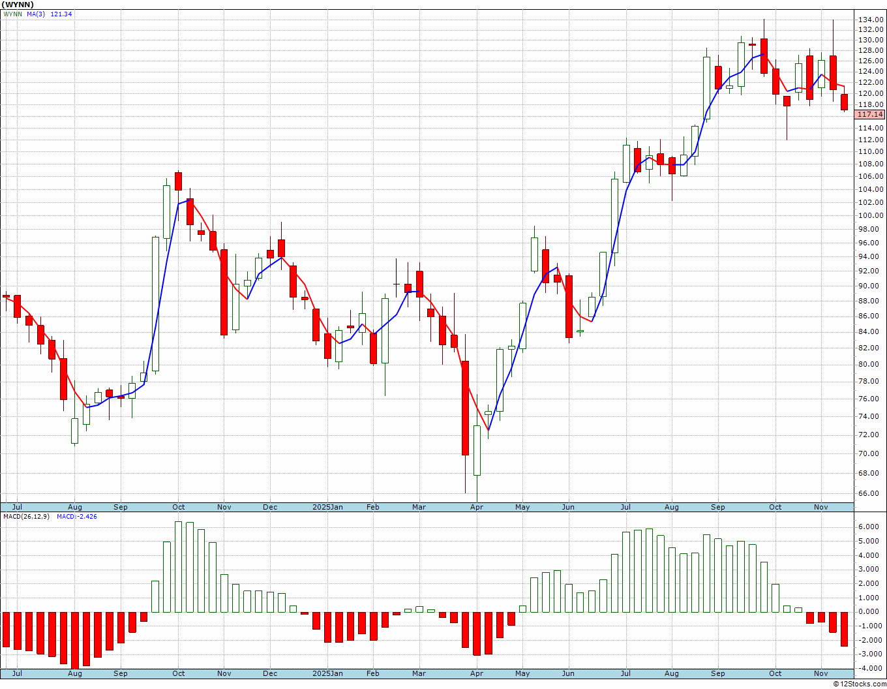
Task: Select the "120.00" price axis label
Action: [x=871, y=93]
